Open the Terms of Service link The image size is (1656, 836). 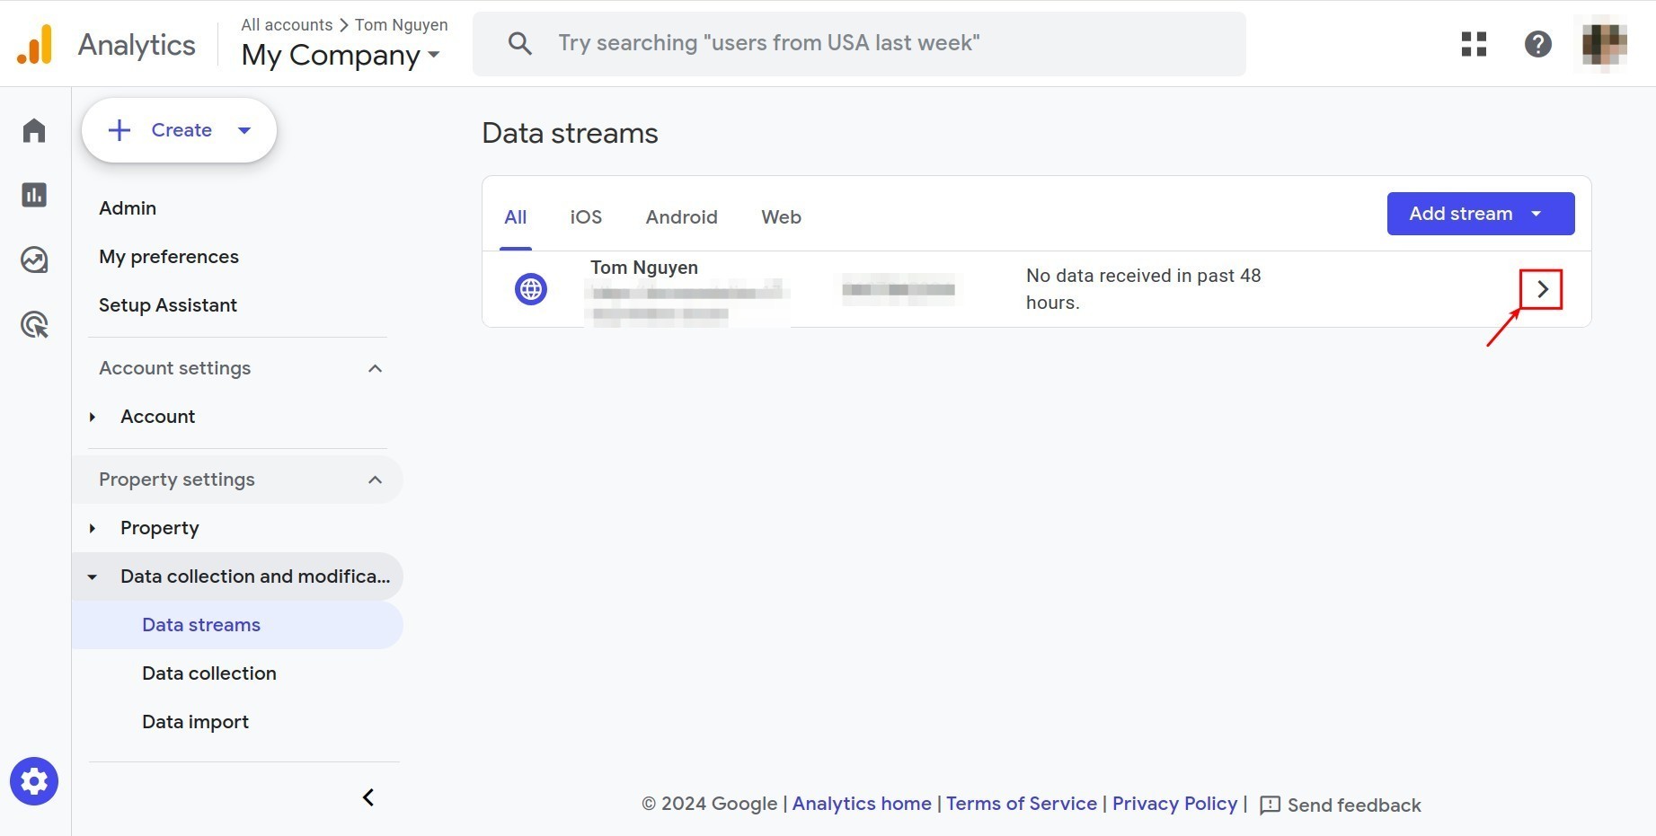coord(1022,804)
